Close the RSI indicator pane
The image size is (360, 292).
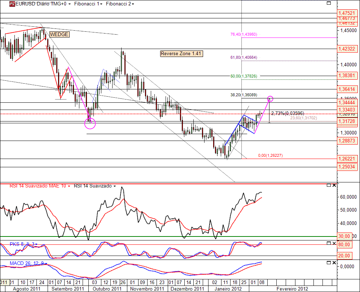334,185
